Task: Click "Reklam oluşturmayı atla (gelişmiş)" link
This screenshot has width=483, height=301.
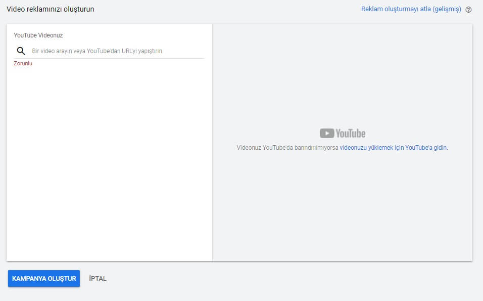Action: pyautogui.click(x=411, y=9)
